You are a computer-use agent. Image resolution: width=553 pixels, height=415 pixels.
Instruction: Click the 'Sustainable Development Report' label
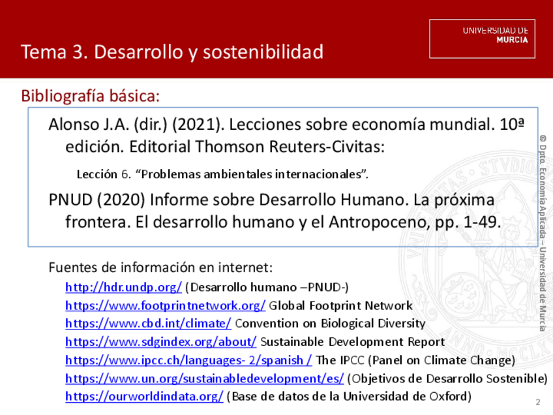(x=352, y=342)
